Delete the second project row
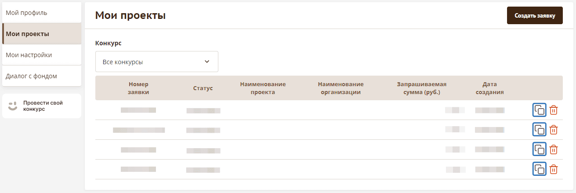The width and height of the screenshot is (576, 193). coord(554,130)
